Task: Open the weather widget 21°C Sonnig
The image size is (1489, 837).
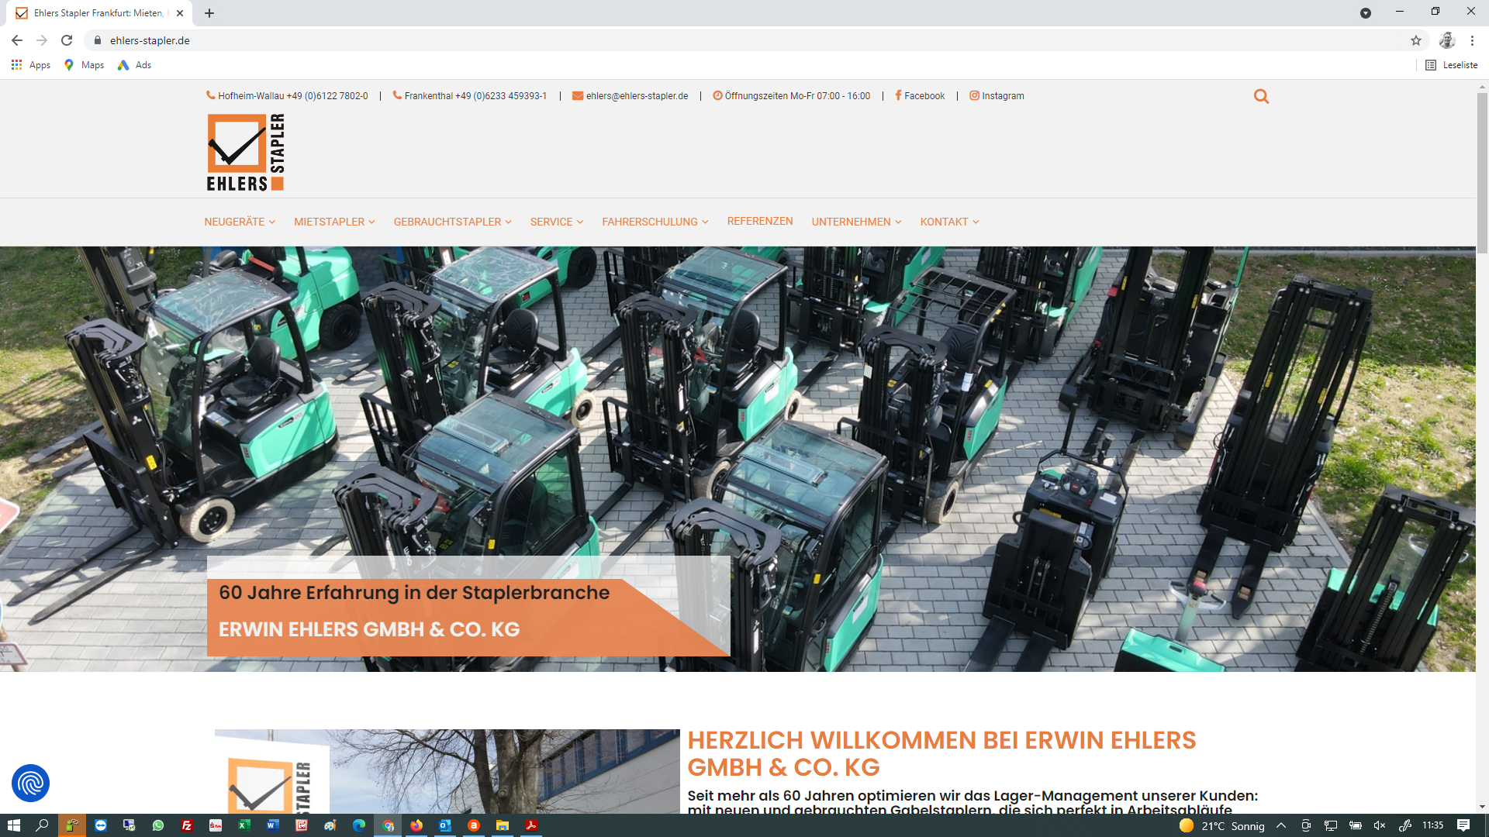Action: pyautogui.click(x=1221, y=826)
